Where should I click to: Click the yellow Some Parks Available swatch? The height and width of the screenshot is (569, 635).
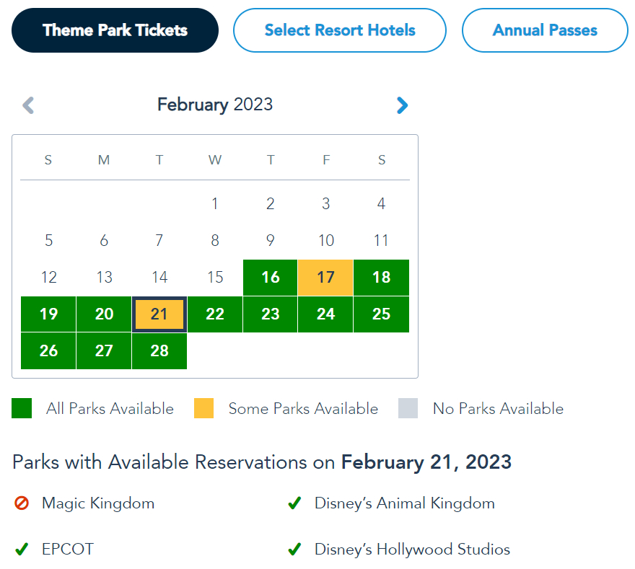(x=204, y=409)
